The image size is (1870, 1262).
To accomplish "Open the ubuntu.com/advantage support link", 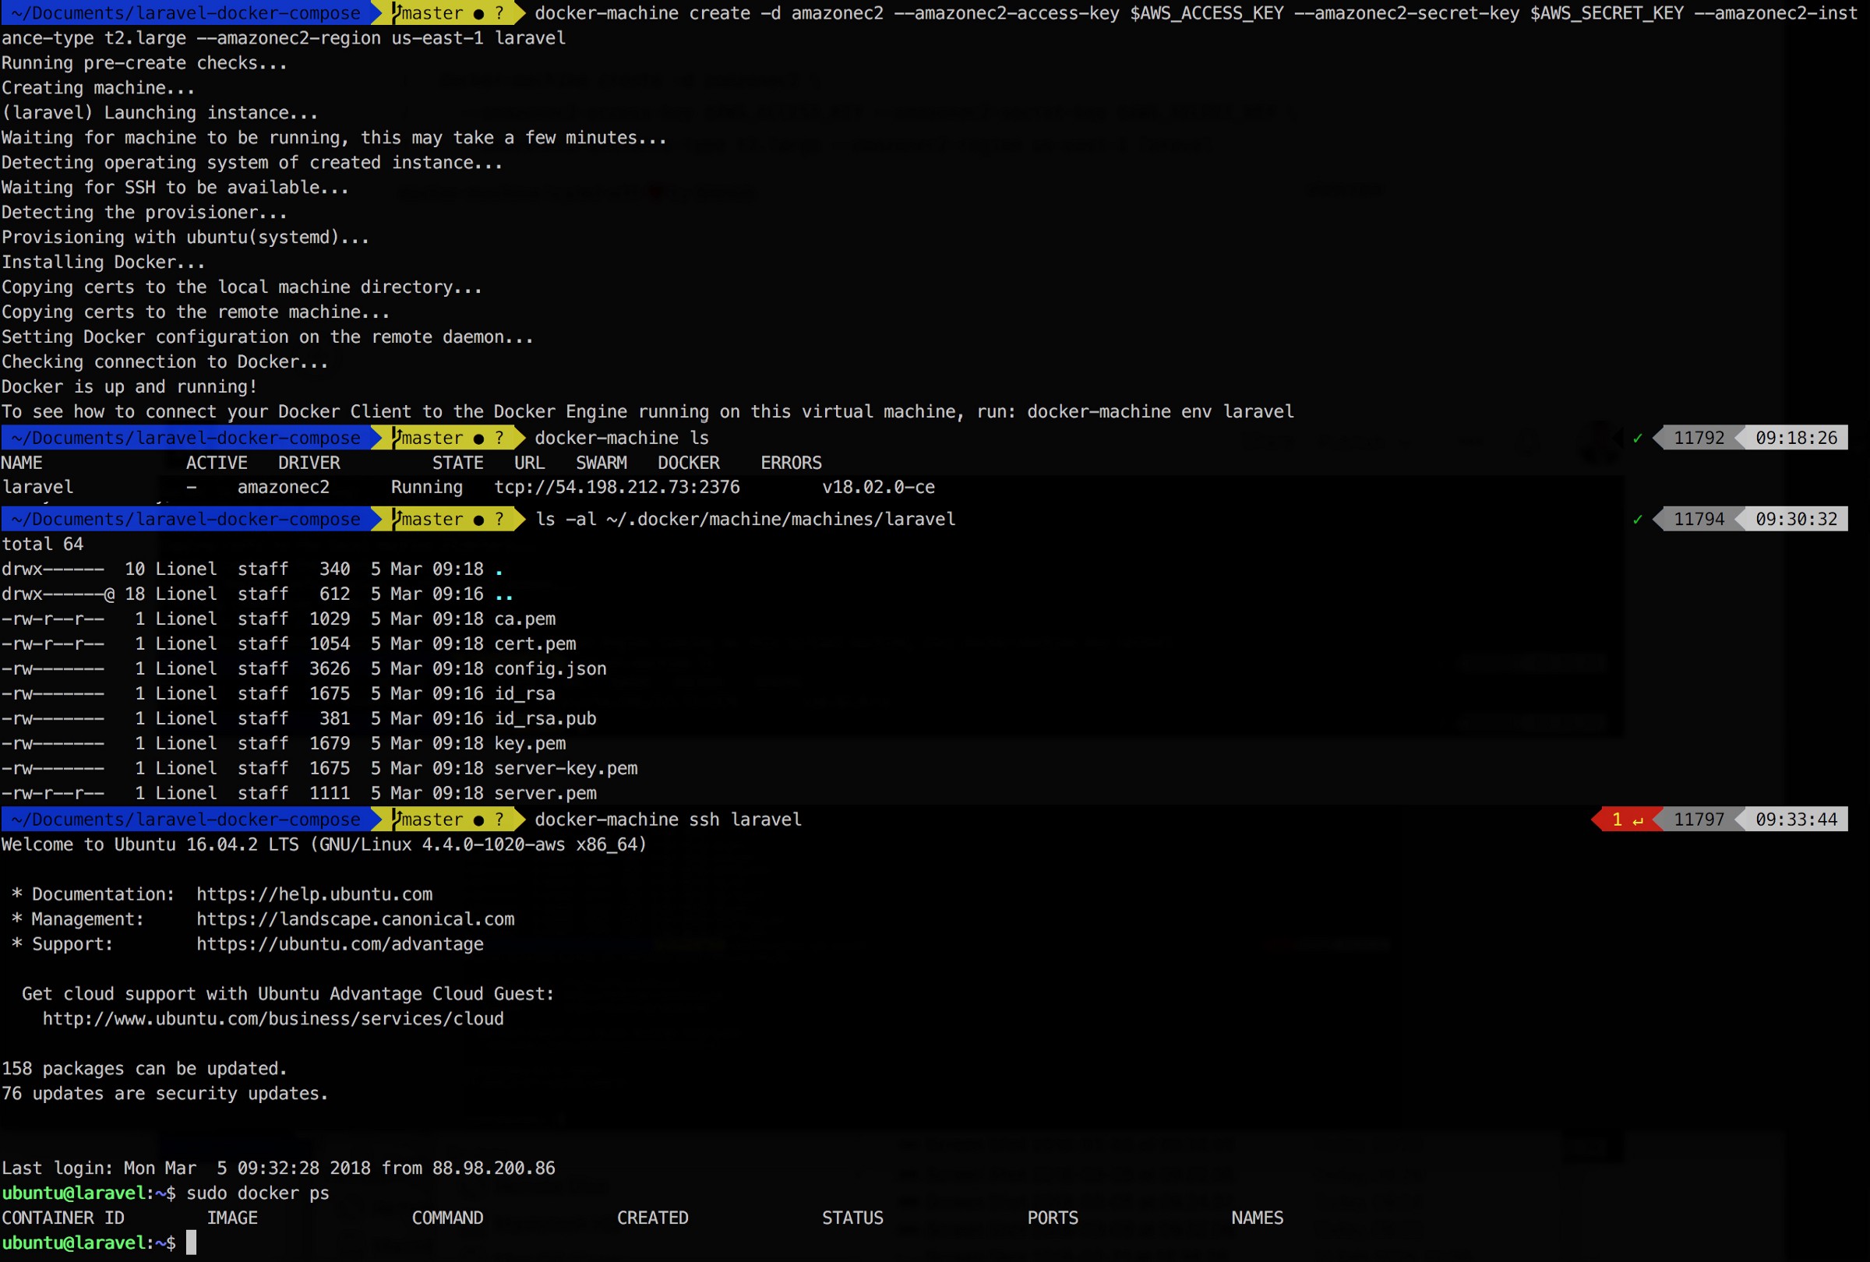I will click(x=340, y=944).
